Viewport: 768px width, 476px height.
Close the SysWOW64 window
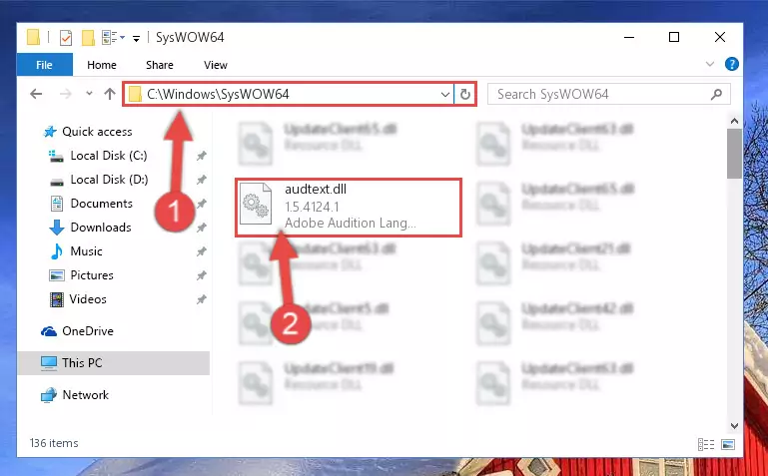(719, 37)
